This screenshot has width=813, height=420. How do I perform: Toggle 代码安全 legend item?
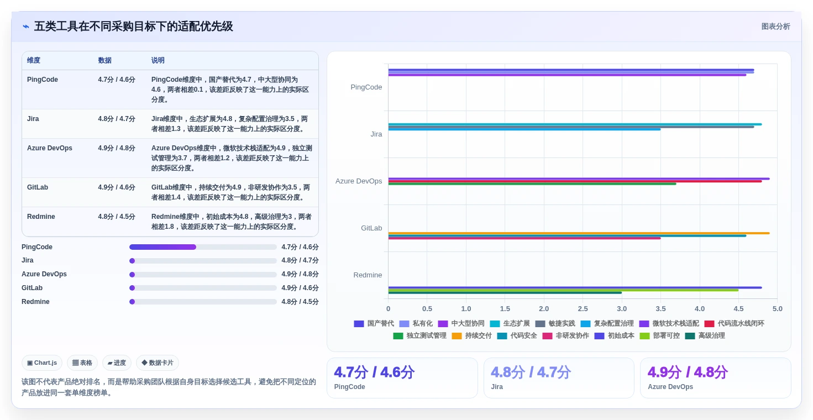click(517, 336)
